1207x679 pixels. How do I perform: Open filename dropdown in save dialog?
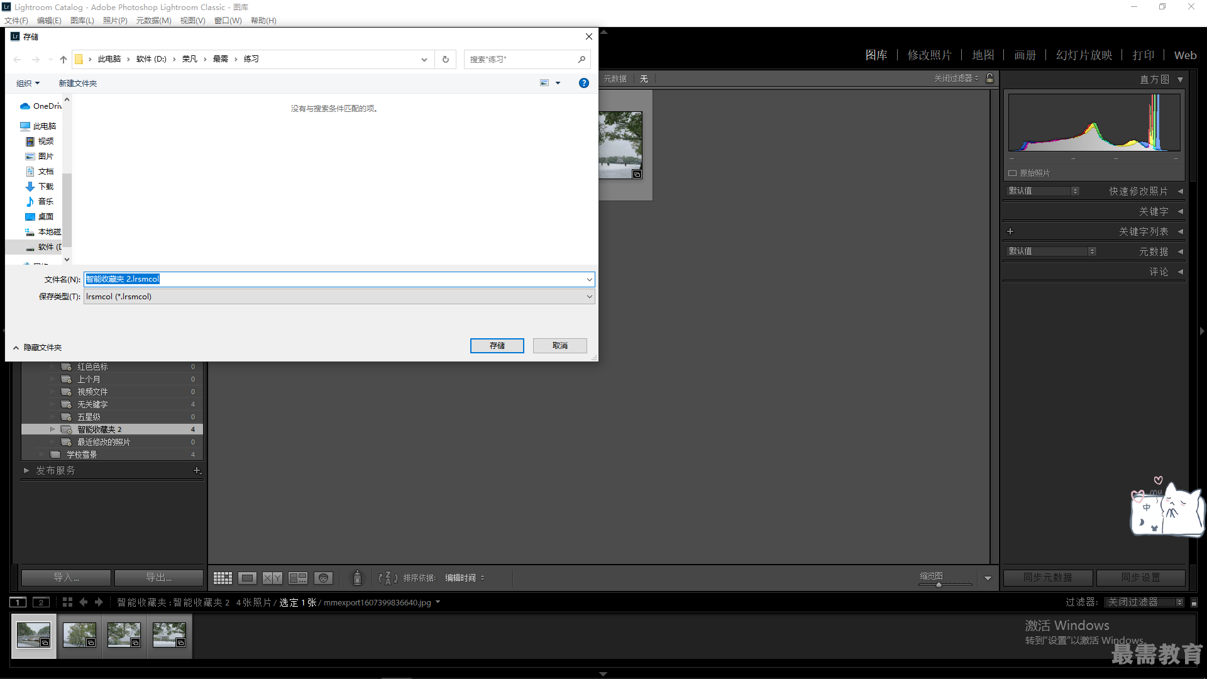coord(589,279)
